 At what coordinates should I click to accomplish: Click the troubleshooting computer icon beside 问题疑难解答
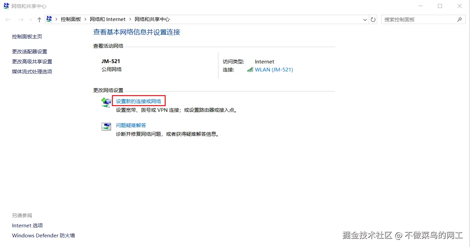106,126
